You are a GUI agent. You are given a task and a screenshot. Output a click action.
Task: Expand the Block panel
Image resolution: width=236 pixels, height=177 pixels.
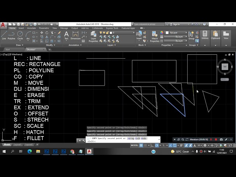tap(142, 45)
